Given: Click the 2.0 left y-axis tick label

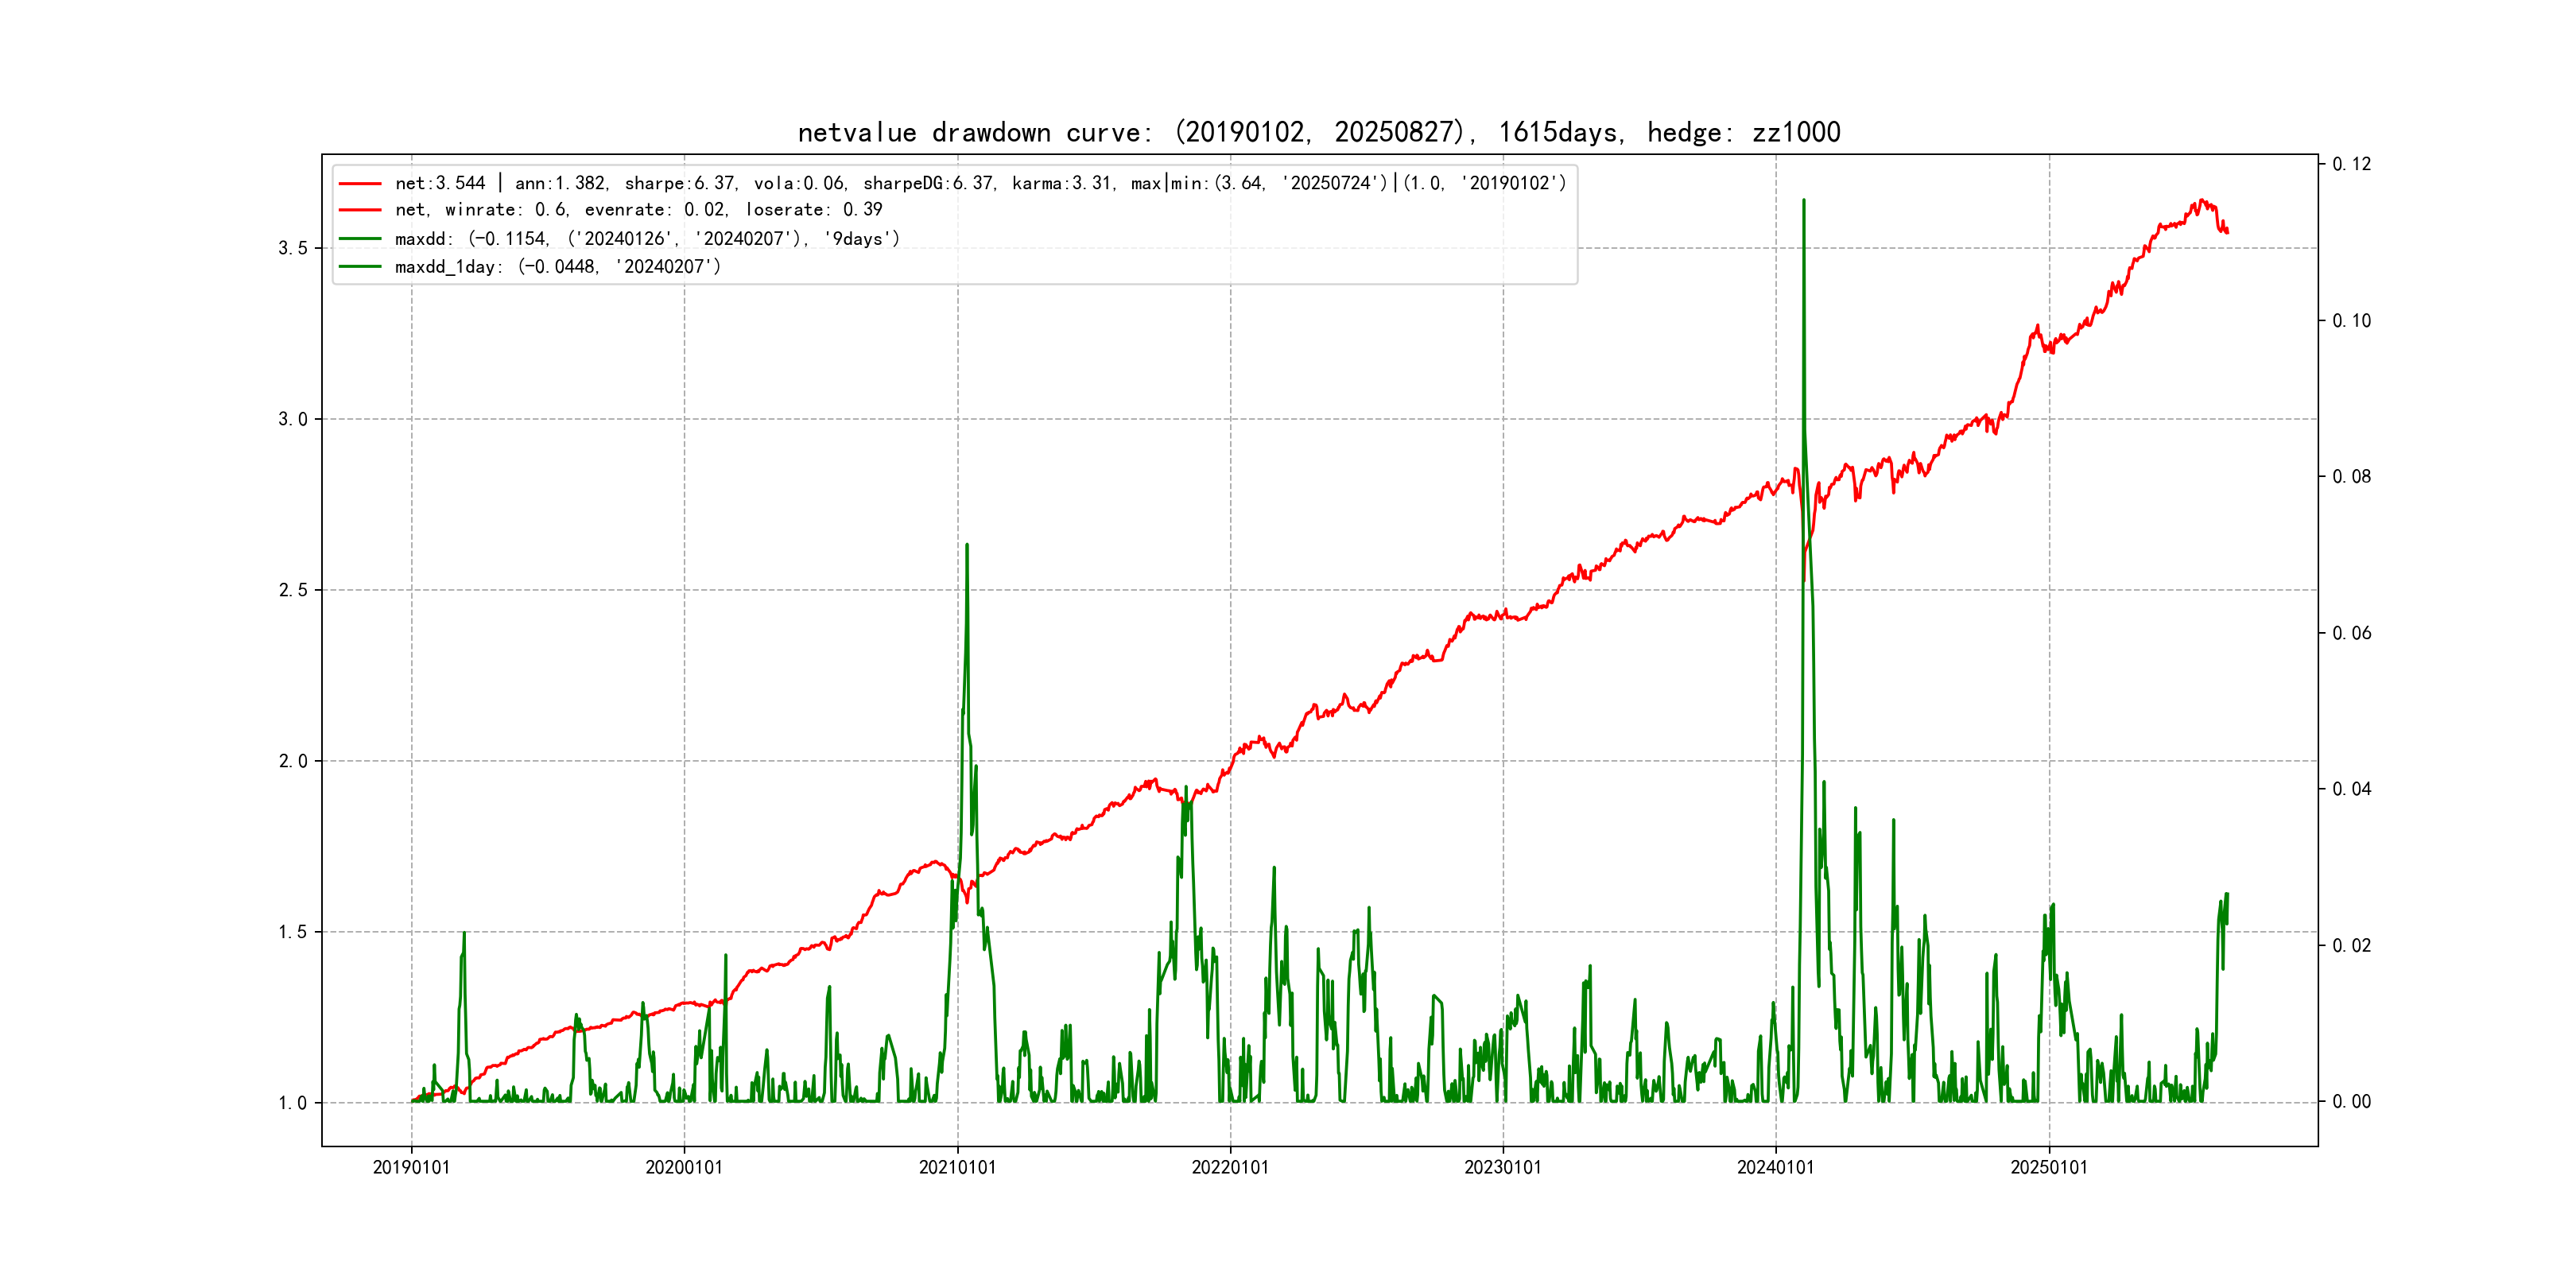Looking at the screenshot, I should pos(292,761).
